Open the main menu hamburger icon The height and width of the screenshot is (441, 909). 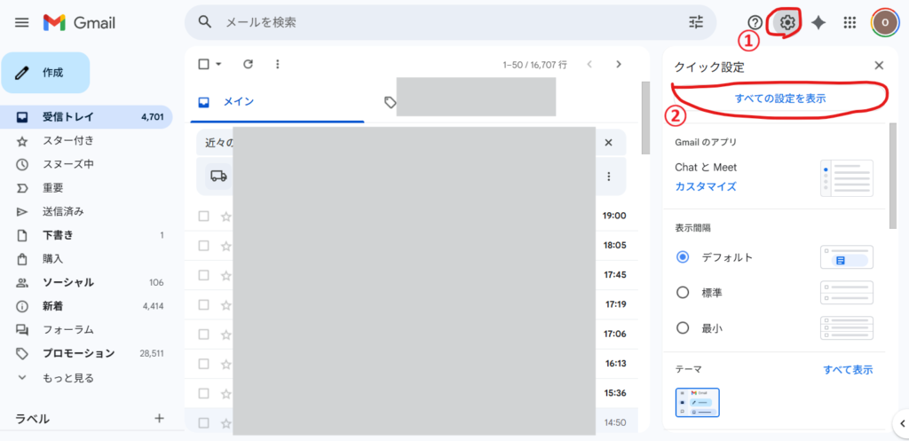[22, 22]
